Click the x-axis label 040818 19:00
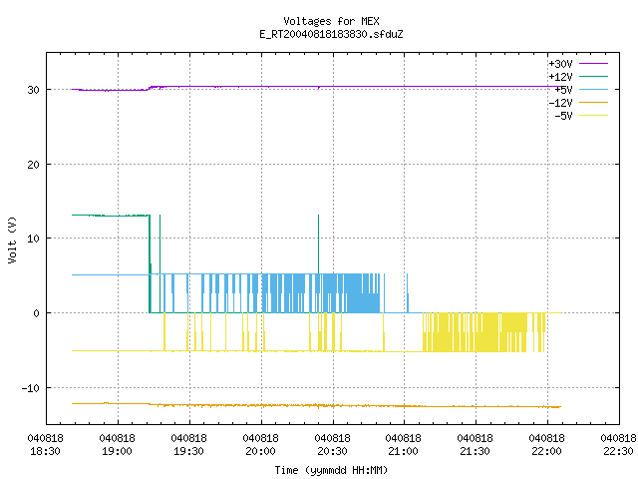The height and width of the screenshot is (479, 638). 118,445
